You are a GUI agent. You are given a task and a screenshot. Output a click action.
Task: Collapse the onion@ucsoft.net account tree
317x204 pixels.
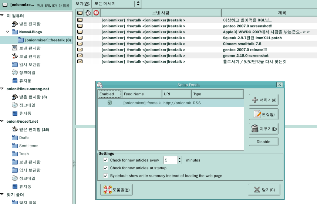click(x=3, y=121)
